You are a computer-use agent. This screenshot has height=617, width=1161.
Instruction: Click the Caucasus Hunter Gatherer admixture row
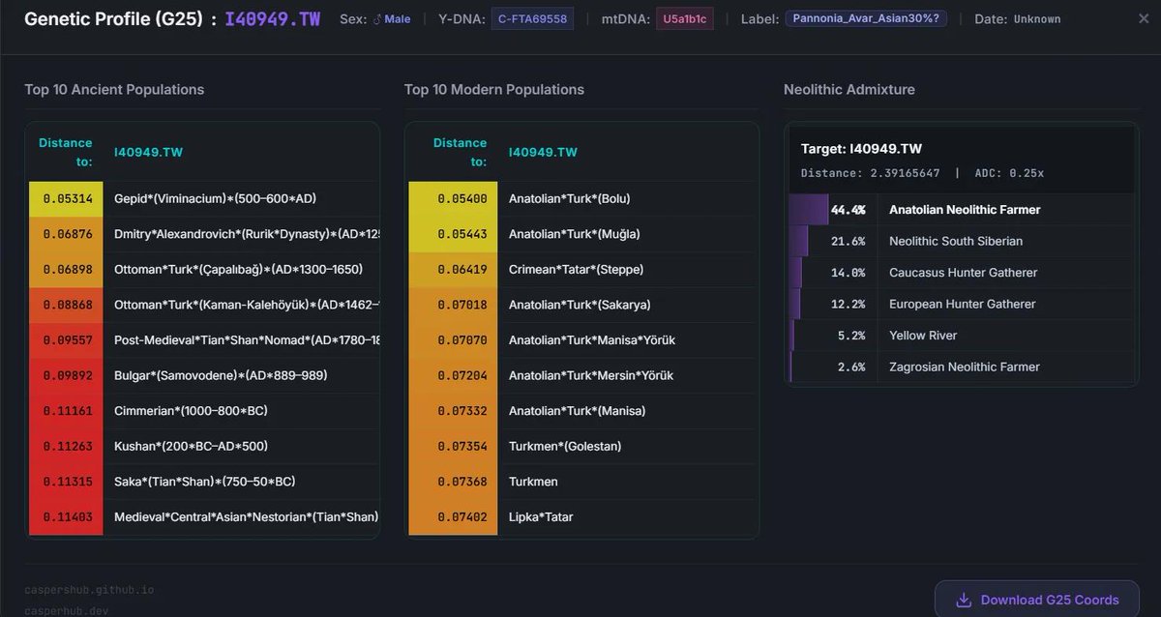coord(962,273)
